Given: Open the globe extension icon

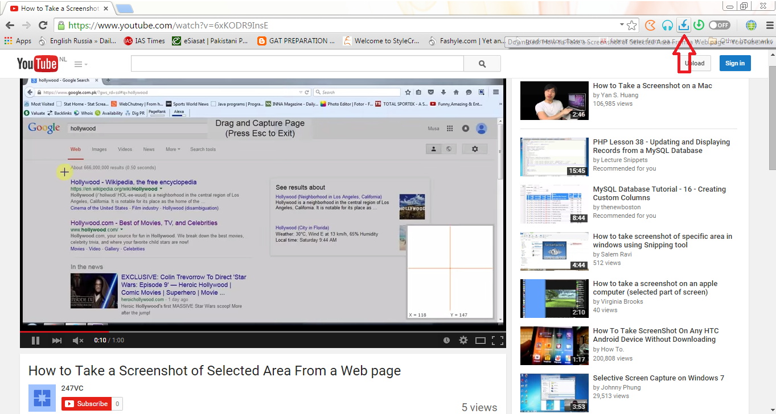Looking at the screenshot, I should 751,25.
